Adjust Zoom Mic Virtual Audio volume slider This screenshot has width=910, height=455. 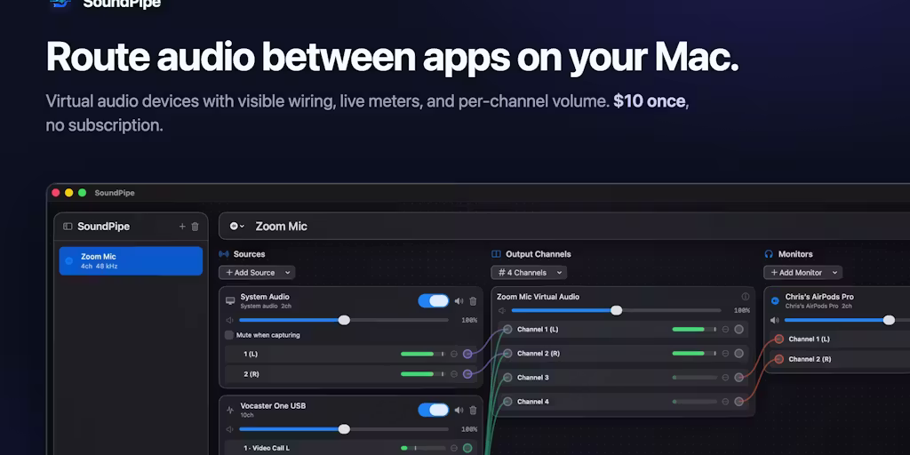tap(617, 310)
